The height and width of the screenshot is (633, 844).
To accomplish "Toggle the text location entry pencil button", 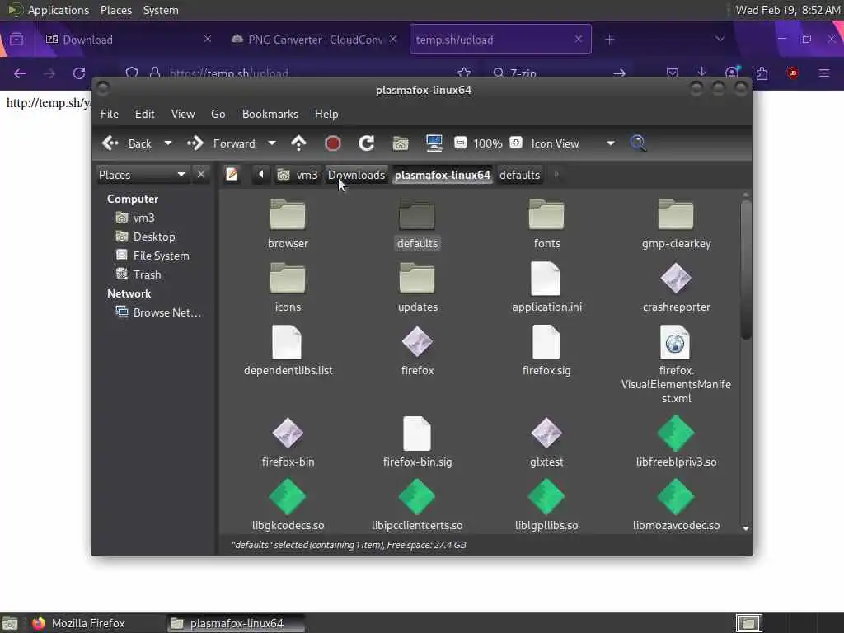I will coord(232,175).
